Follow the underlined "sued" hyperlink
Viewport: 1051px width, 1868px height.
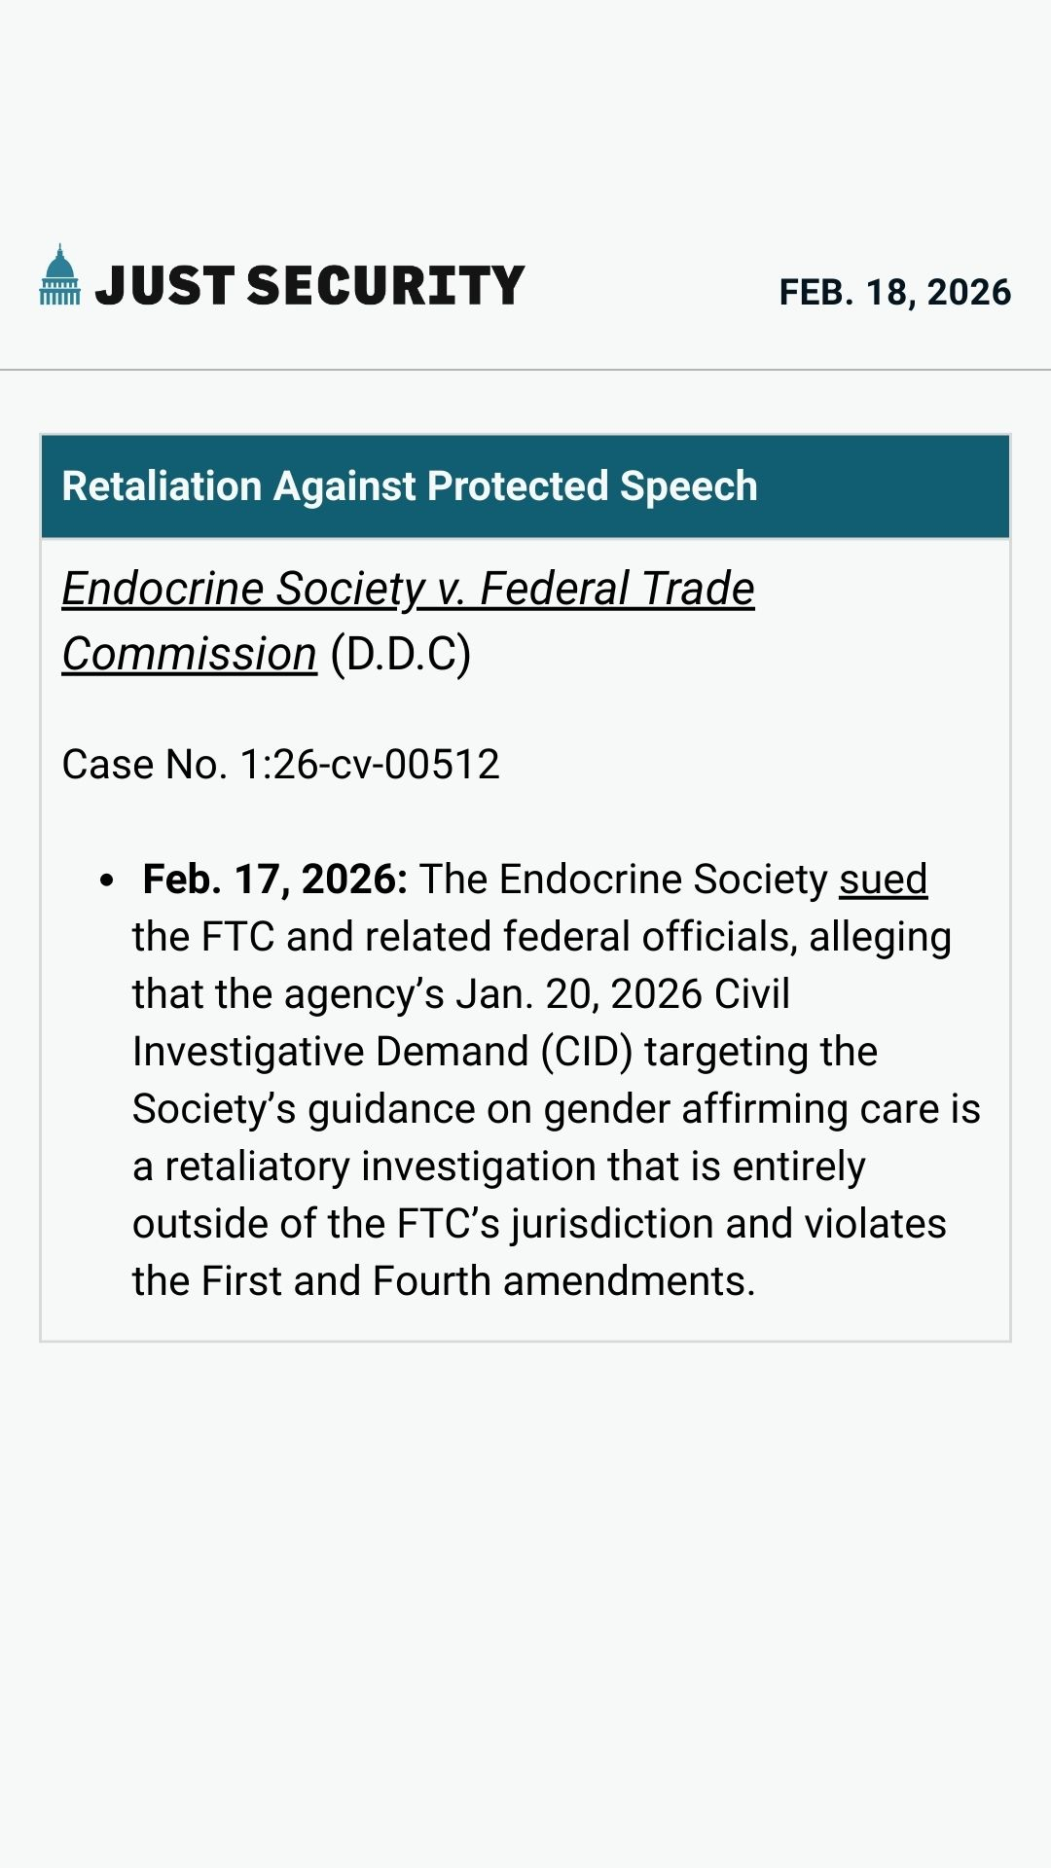(x=883, y=880)
